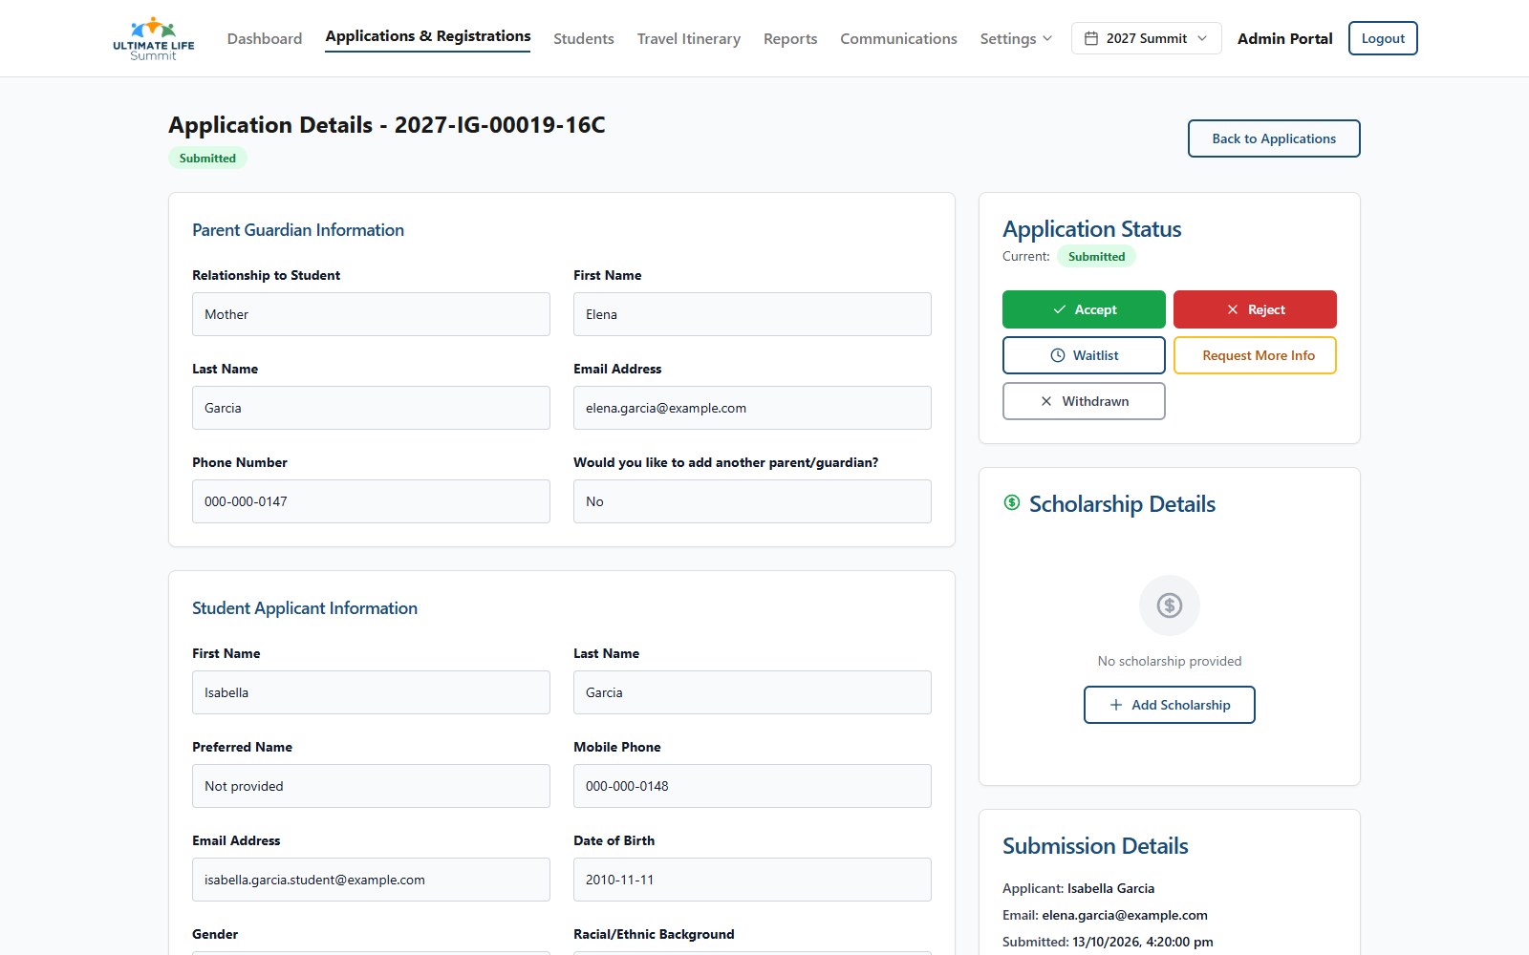Click the Preferred Name field showing Not provided

pos(371,786)
